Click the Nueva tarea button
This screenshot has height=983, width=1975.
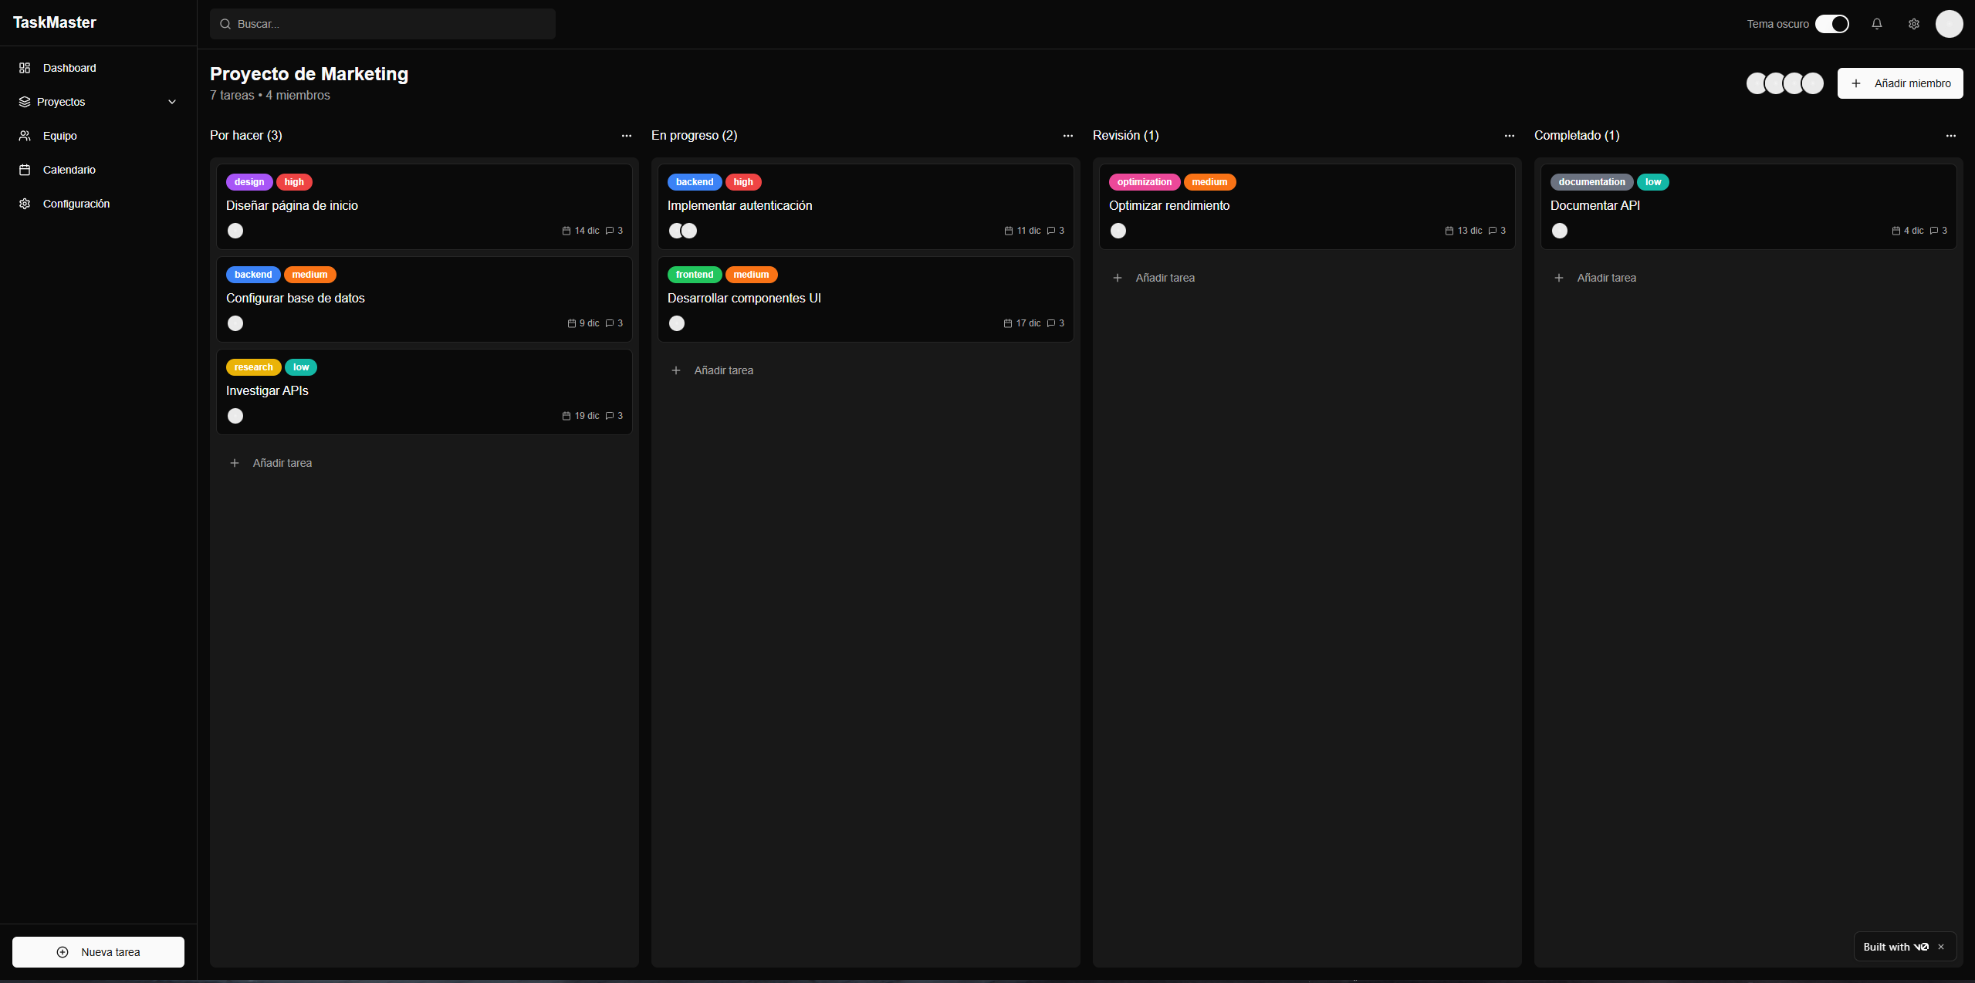click(98, 952)
